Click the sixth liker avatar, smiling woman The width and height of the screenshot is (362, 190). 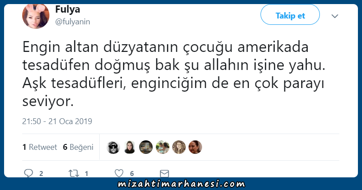pyautogui.click(x=195, y=147)
